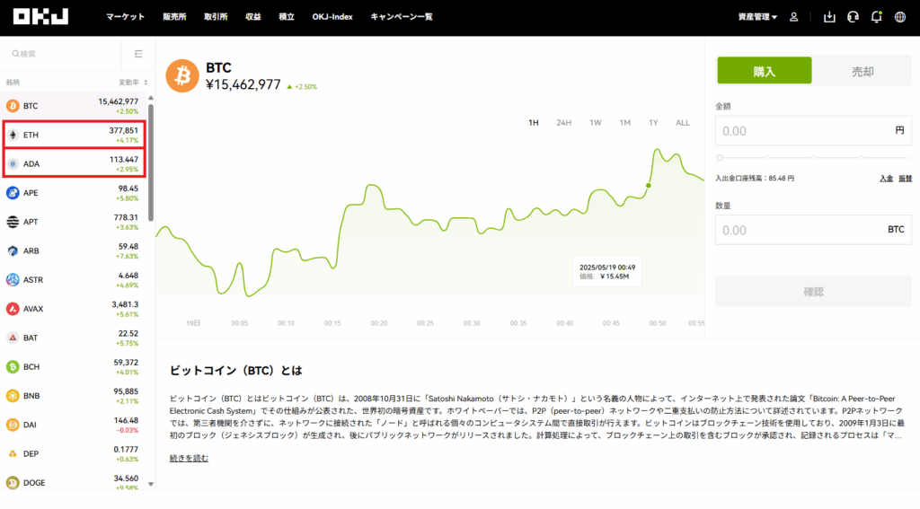Click the DAI change -0.03%
Image resolution: width=920 pixels, height=509 pixels.
pyautogui.click(x=127, y=430)
